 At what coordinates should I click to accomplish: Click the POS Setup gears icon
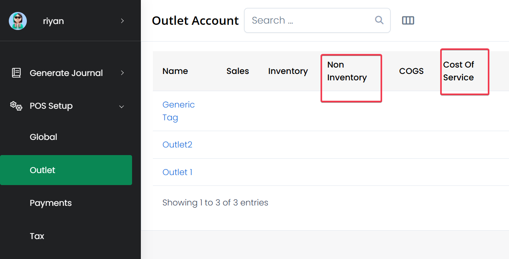click(x=16, y=106)
